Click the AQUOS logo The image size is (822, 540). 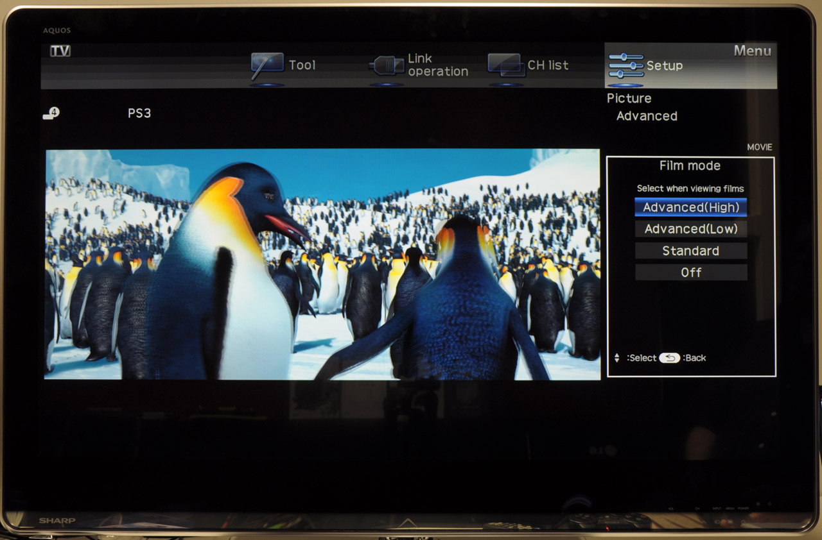pos(57,30)
